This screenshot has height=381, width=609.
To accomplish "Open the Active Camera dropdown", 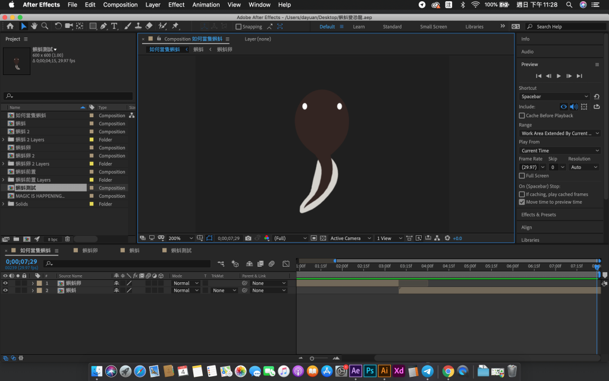I will click(350, 238).
